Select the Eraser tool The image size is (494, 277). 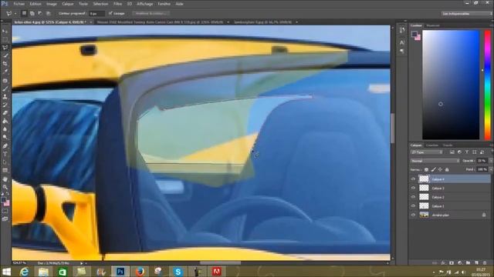[5, 113]
